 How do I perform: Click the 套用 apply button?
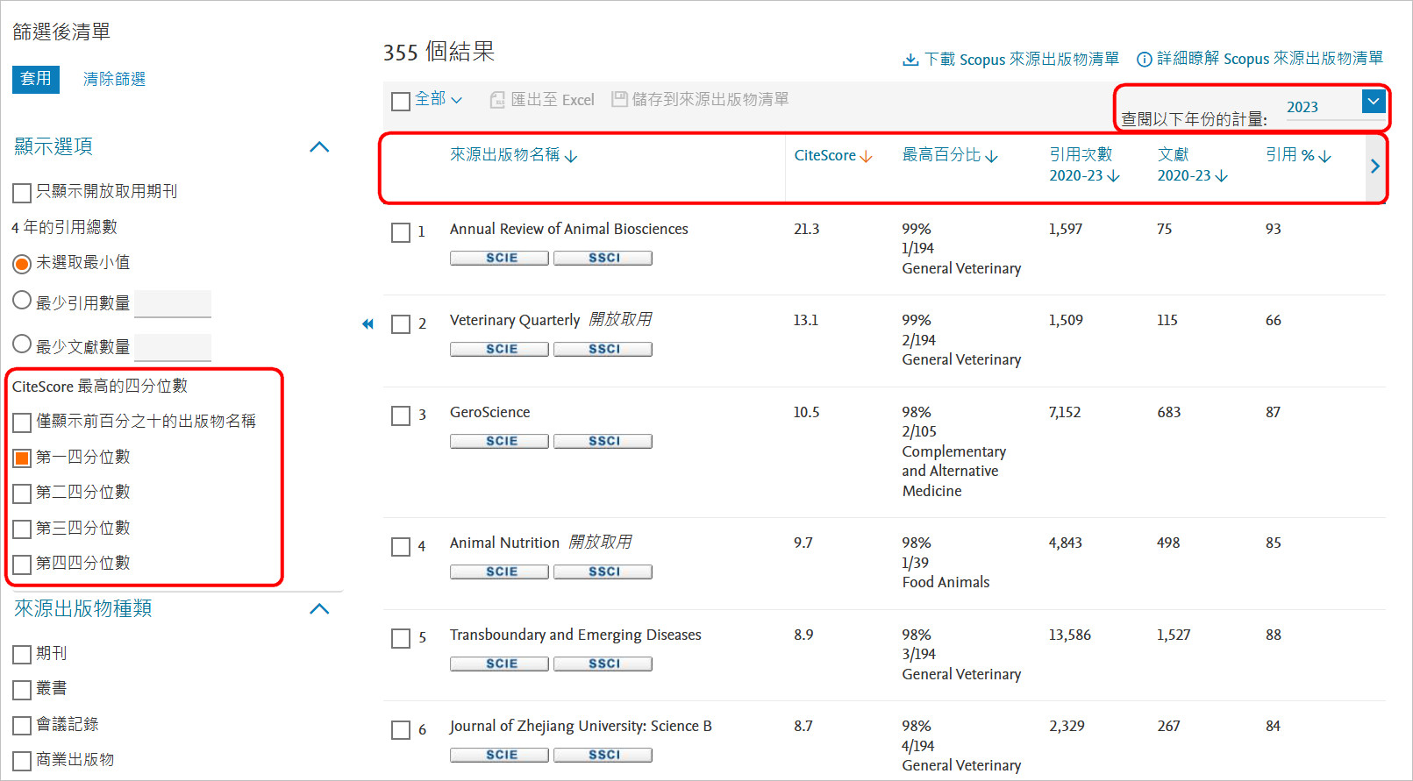tap(36, 79)
